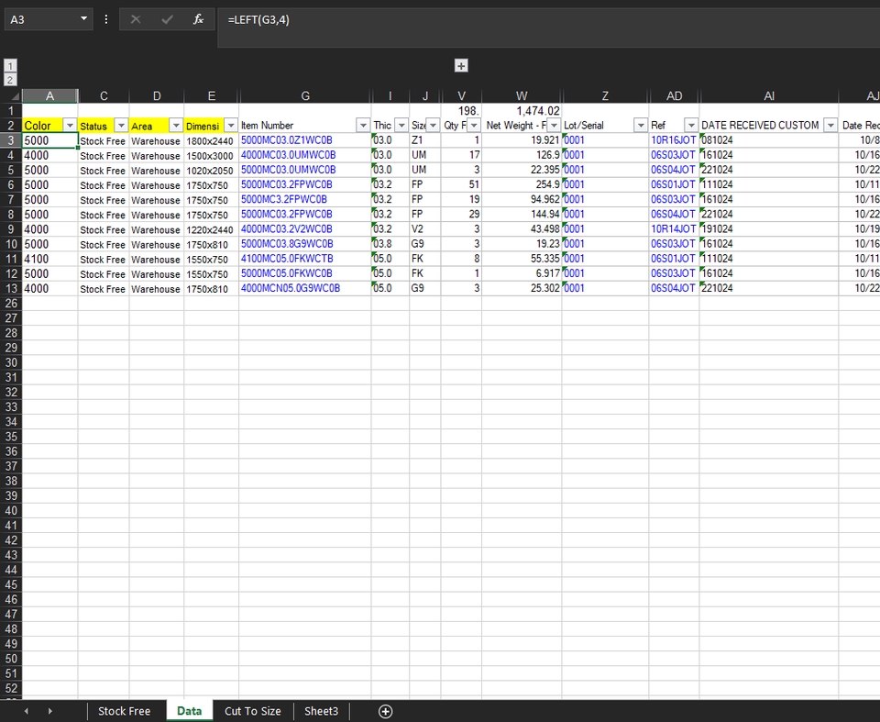The image size is (880, 722).
Task: Open Lot/Serial filter dropdown
Action: point(641,126)
